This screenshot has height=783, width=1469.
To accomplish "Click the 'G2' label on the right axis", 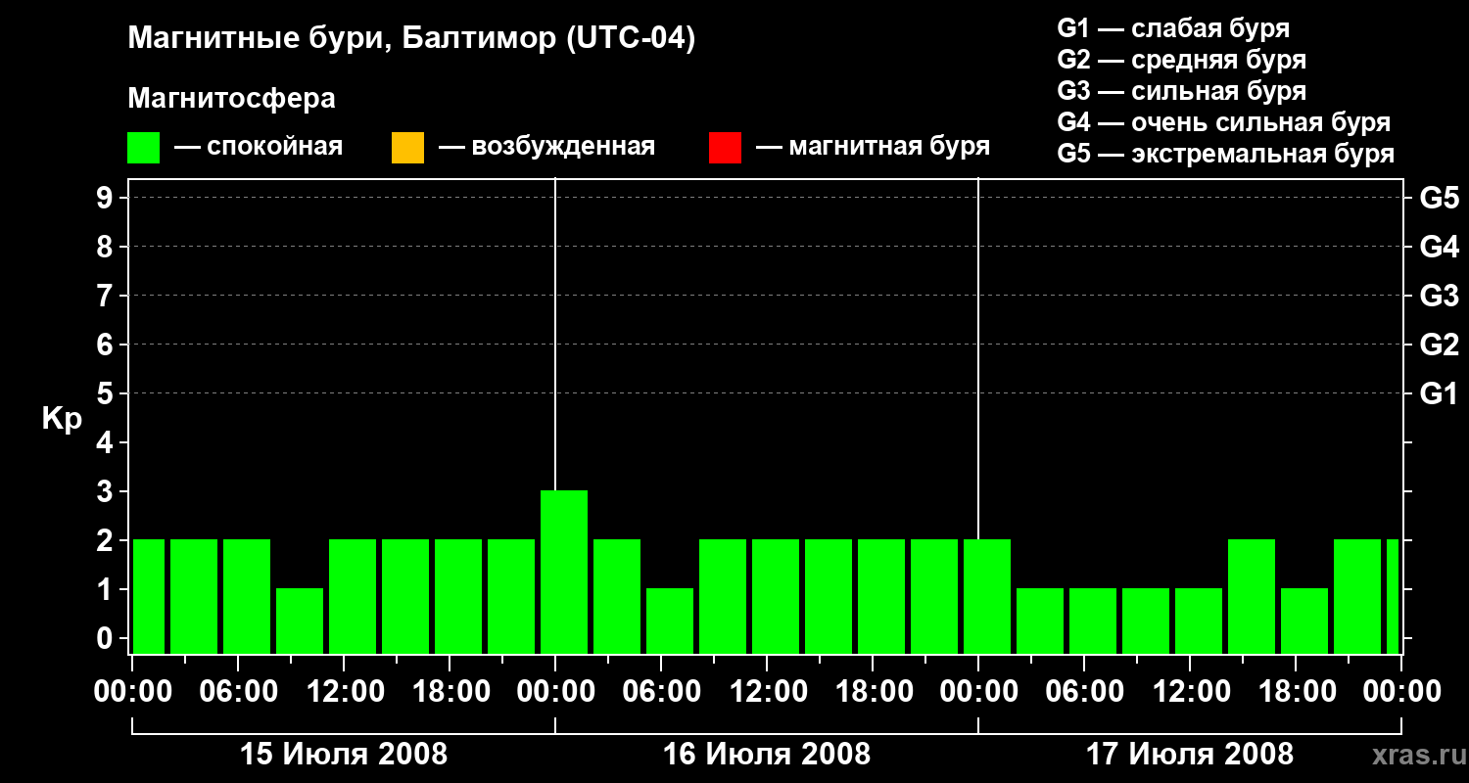I will (1439, 345).
